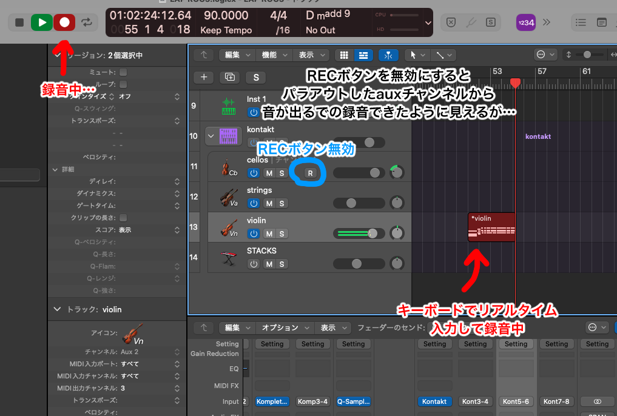The height and width of the screenshot is (416, 617).
Task: Click the red Record button
Action: point(64,22)
